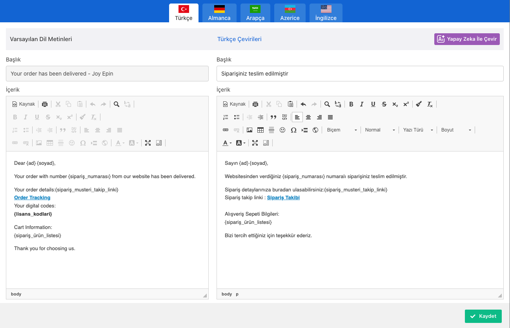Open the Boyut font size dropdown

pos(456,130)
